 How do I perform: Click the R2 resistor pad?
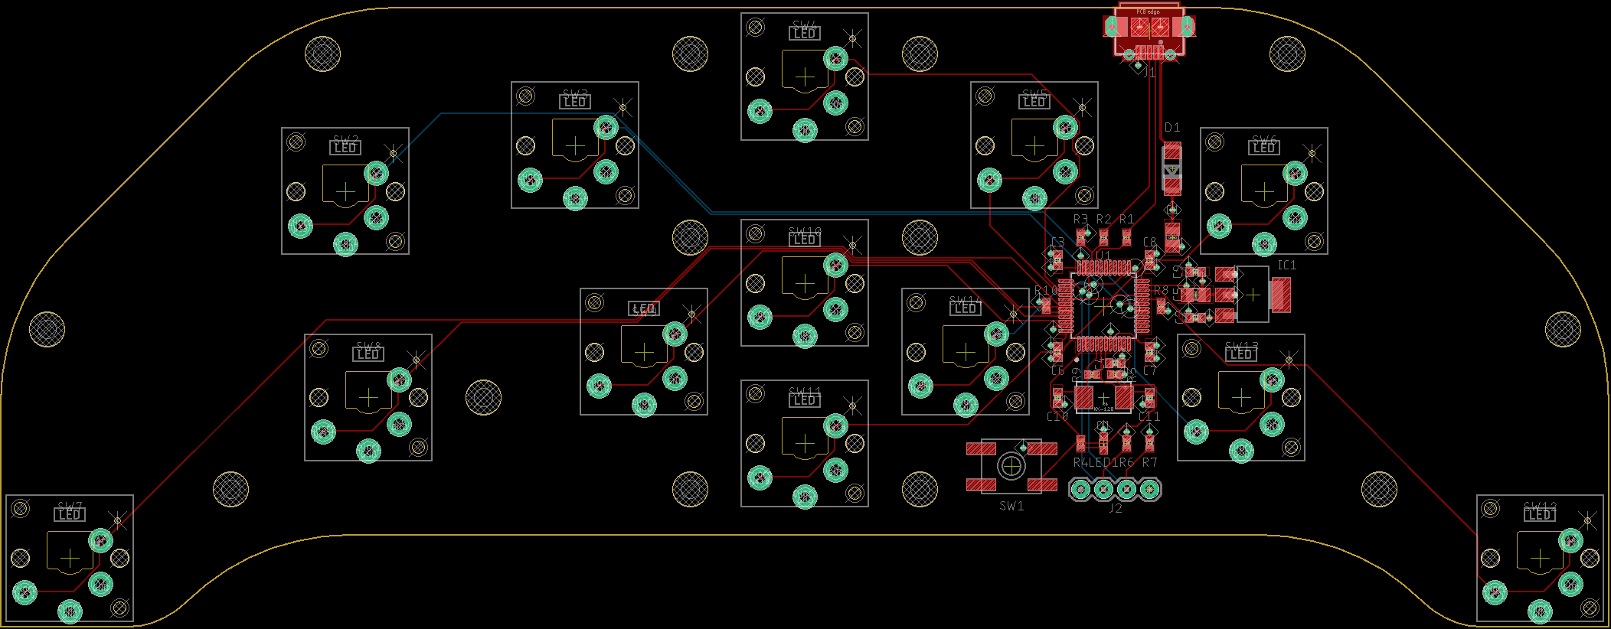[1103, 237]
